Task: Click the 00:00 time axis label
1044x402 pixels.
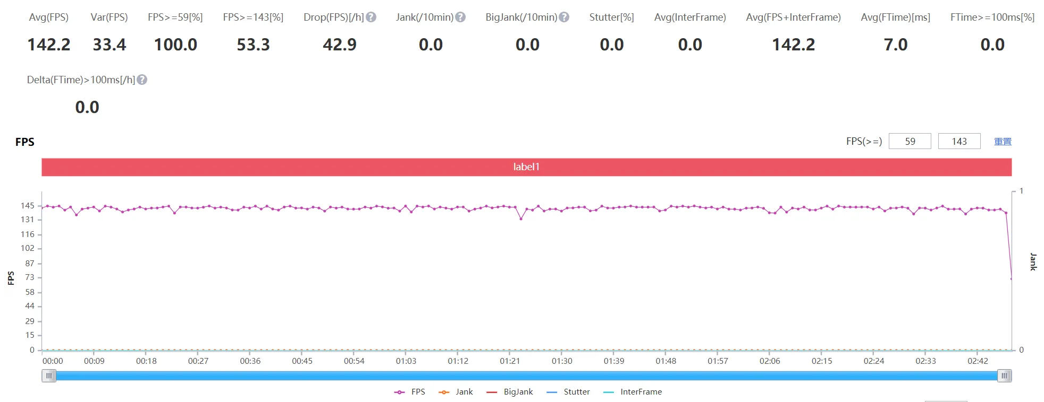Action: coord(53,361)
